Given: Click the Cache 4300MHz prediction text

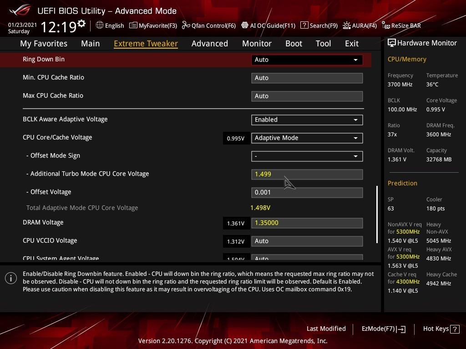Looking at the screenshot, I should (408, 282).
